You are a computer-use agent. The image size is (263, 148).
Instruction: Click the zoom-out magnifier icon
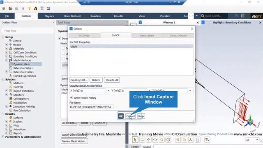(x=185, y=140)
